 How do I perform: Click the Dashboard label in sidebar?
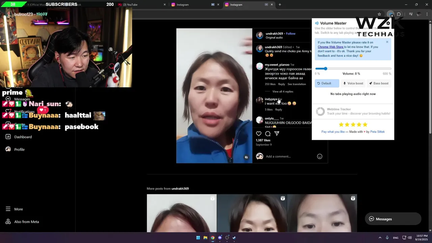tap(23, 137)
